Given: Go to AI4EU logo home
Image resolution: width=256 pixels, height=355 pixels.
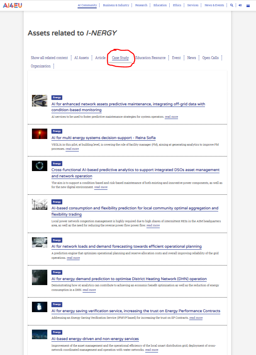Looking at the screenshot, I should pyautogui.click(x=12, y=5).
